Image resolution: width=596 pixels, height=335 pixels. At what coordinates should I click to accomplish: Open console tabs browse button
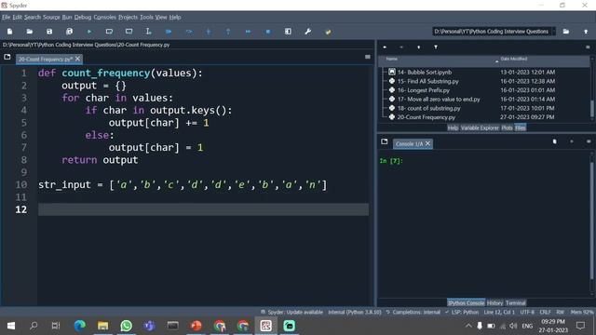[x=385, y=141]
